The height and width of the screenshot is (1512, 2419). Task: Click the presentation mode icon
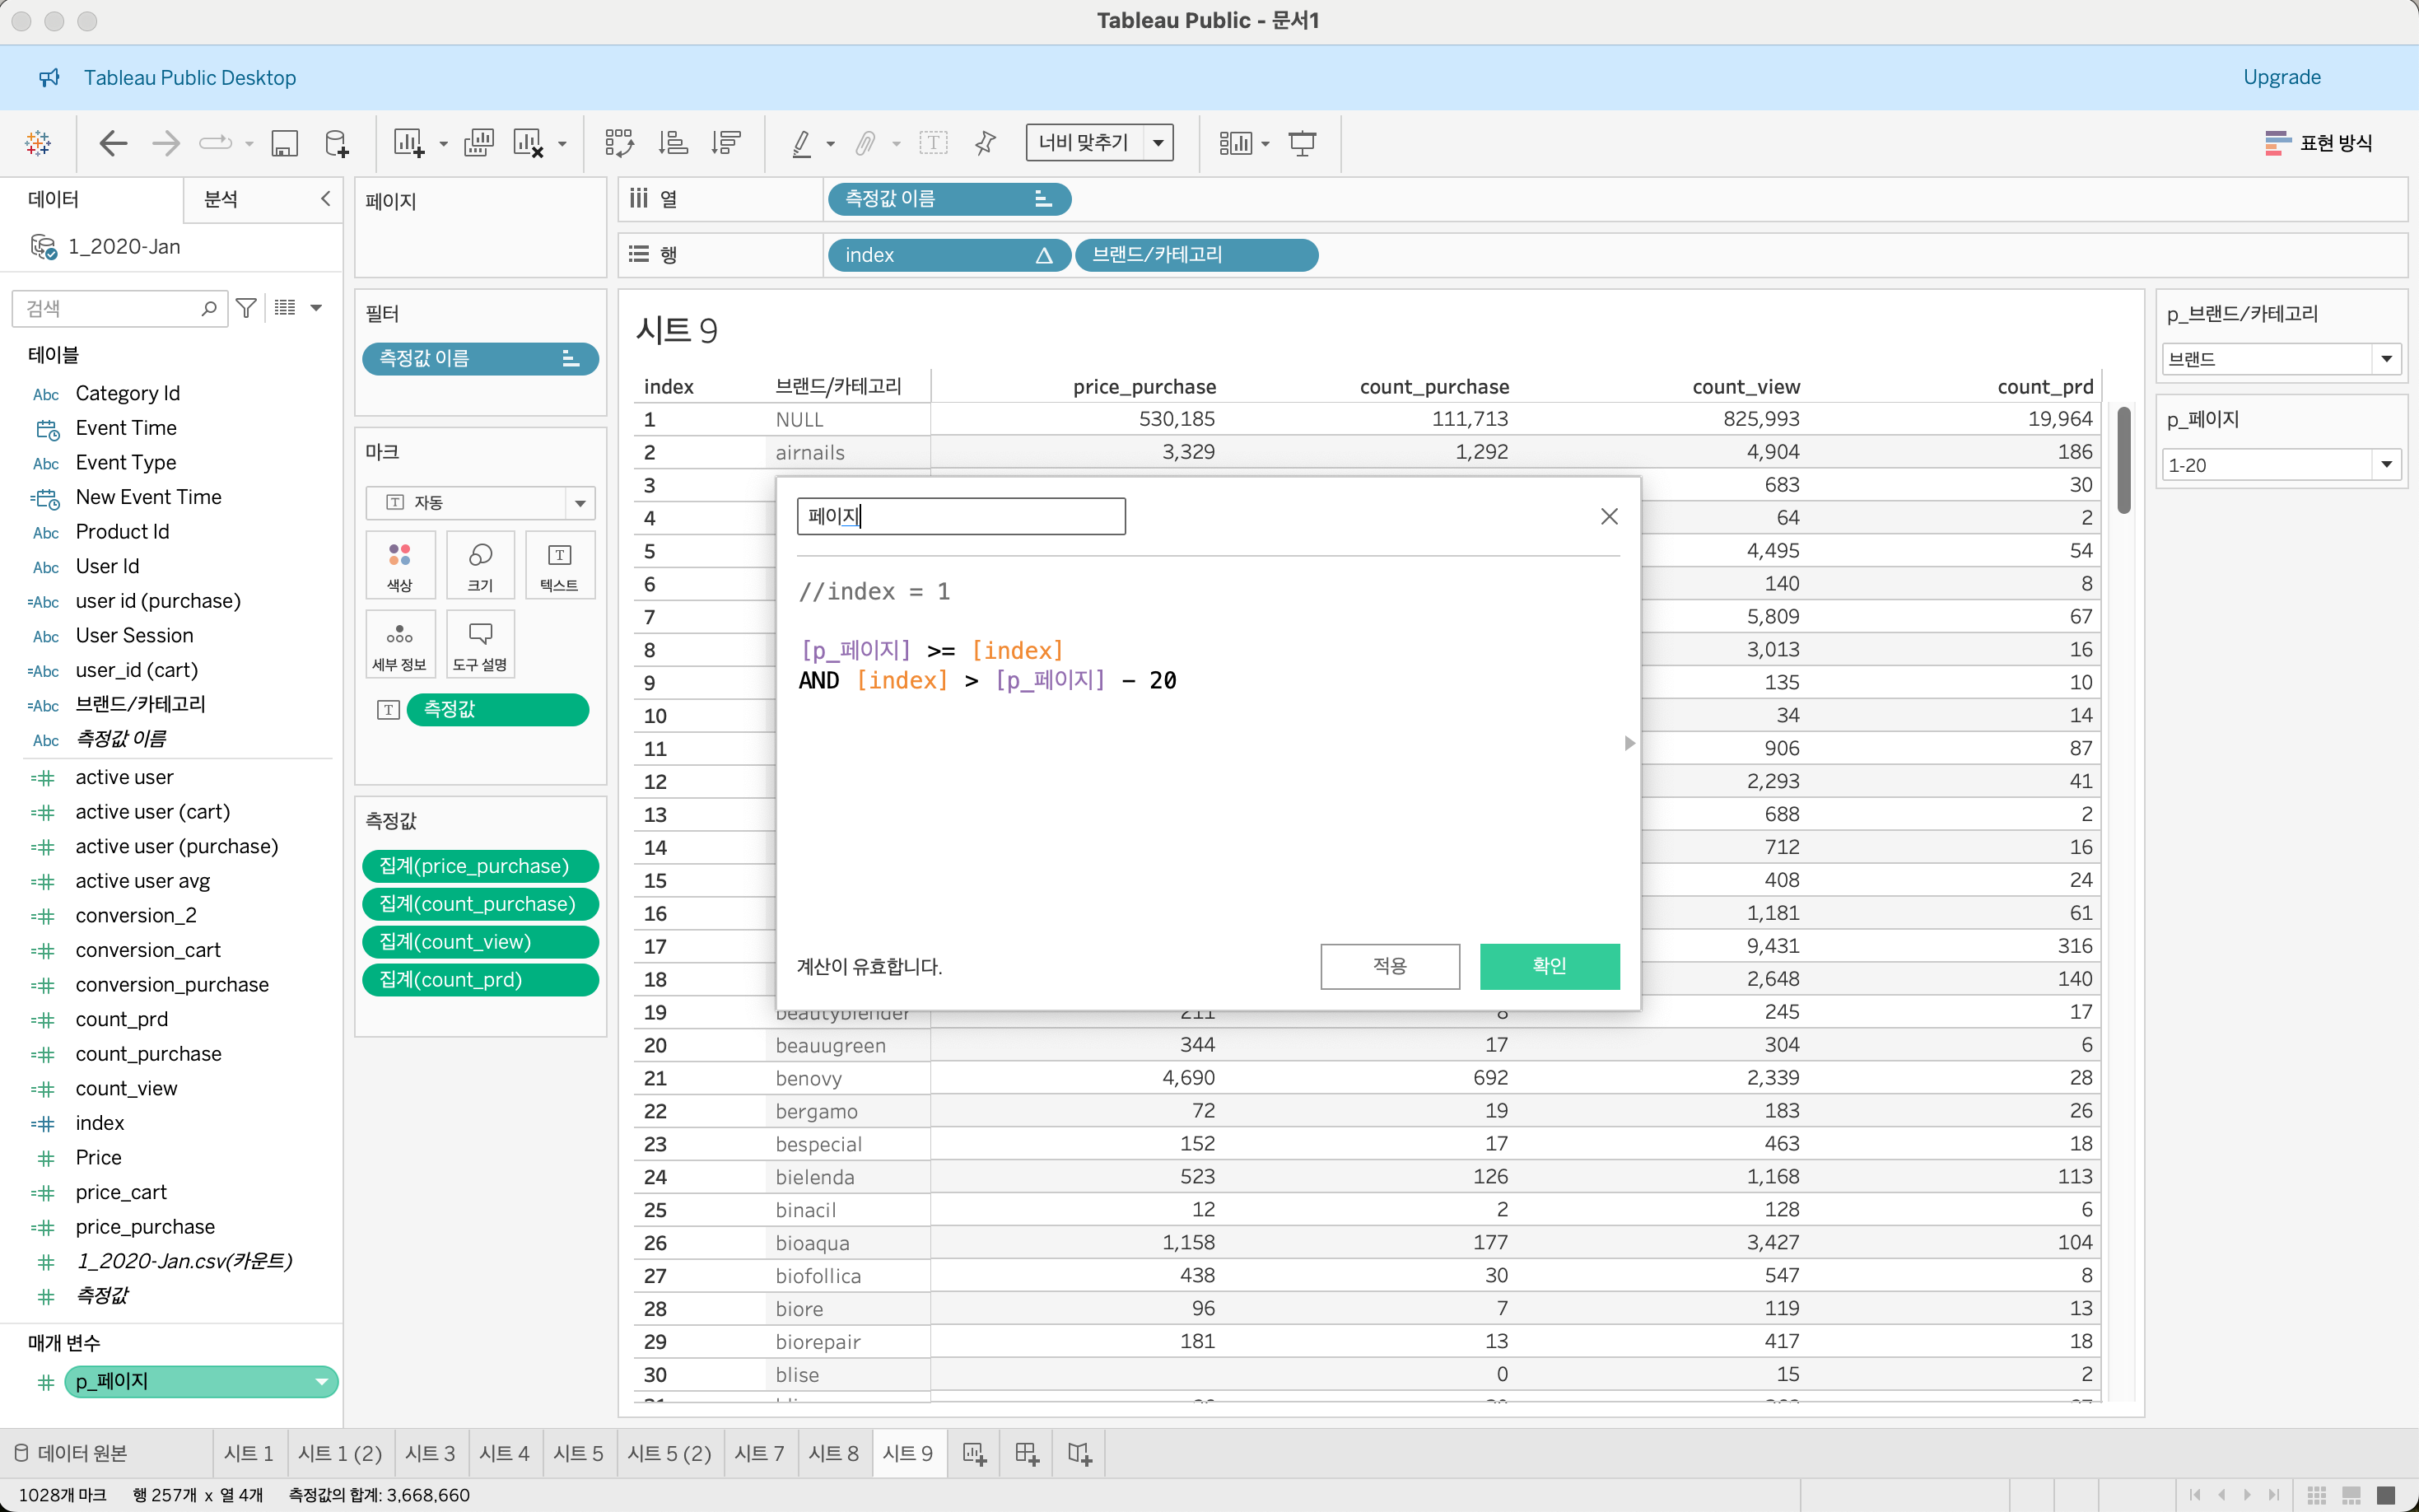(x=1302, y=143)
